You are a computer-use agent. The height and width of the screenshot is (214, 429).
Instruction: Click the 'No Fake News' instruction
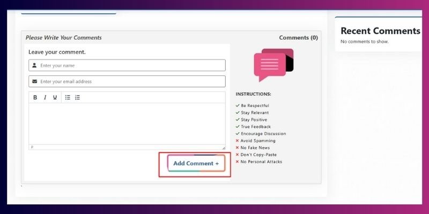click(x=255, y=148)
